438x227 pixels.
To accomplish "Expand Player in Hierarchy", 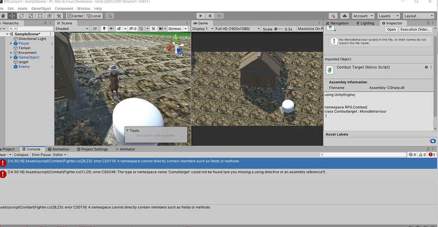I will coord(11,43).
